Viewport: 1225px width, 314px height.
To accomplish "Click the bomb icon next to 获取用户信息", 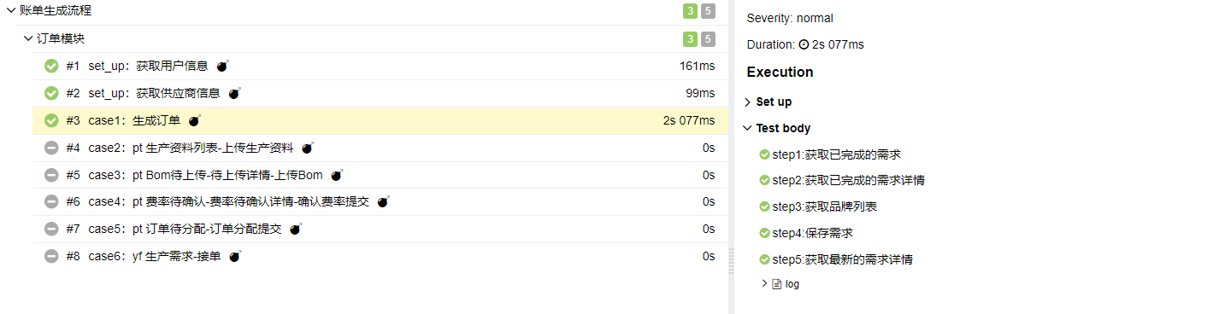I will coord(223,66).
